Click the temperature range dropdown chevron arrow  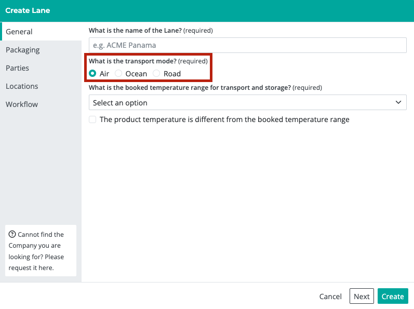398,102
